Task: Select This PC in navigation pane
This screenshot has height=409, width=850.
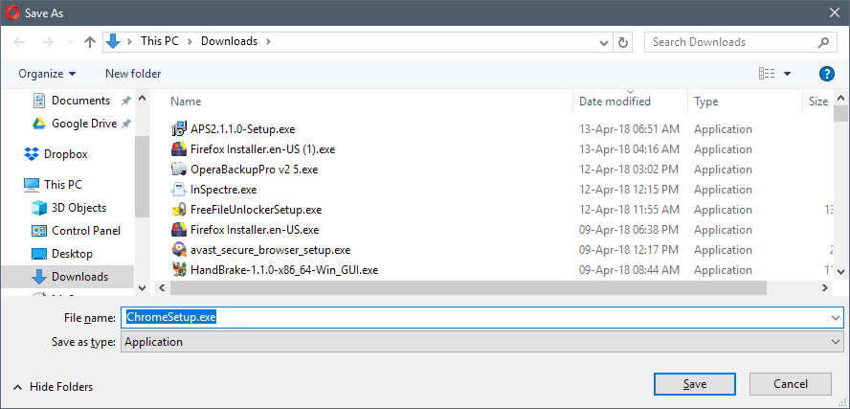Action: tap(63, 185)
